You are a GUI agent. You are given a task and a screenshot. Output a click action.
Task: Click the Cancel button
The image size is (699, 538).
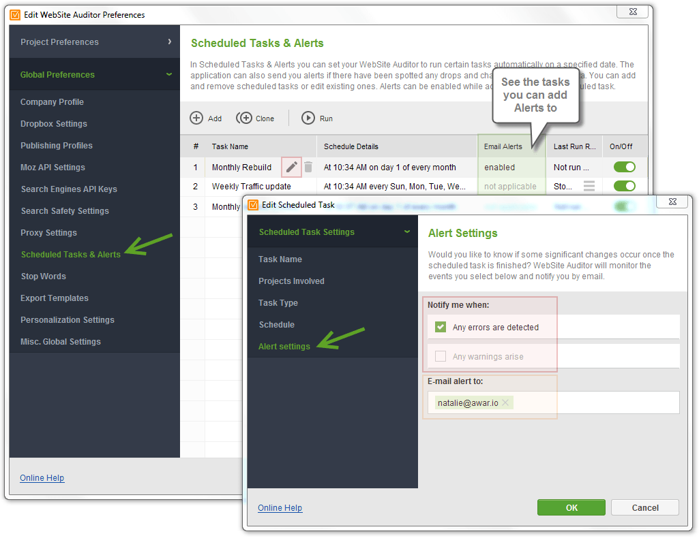[x=645, y=508]
